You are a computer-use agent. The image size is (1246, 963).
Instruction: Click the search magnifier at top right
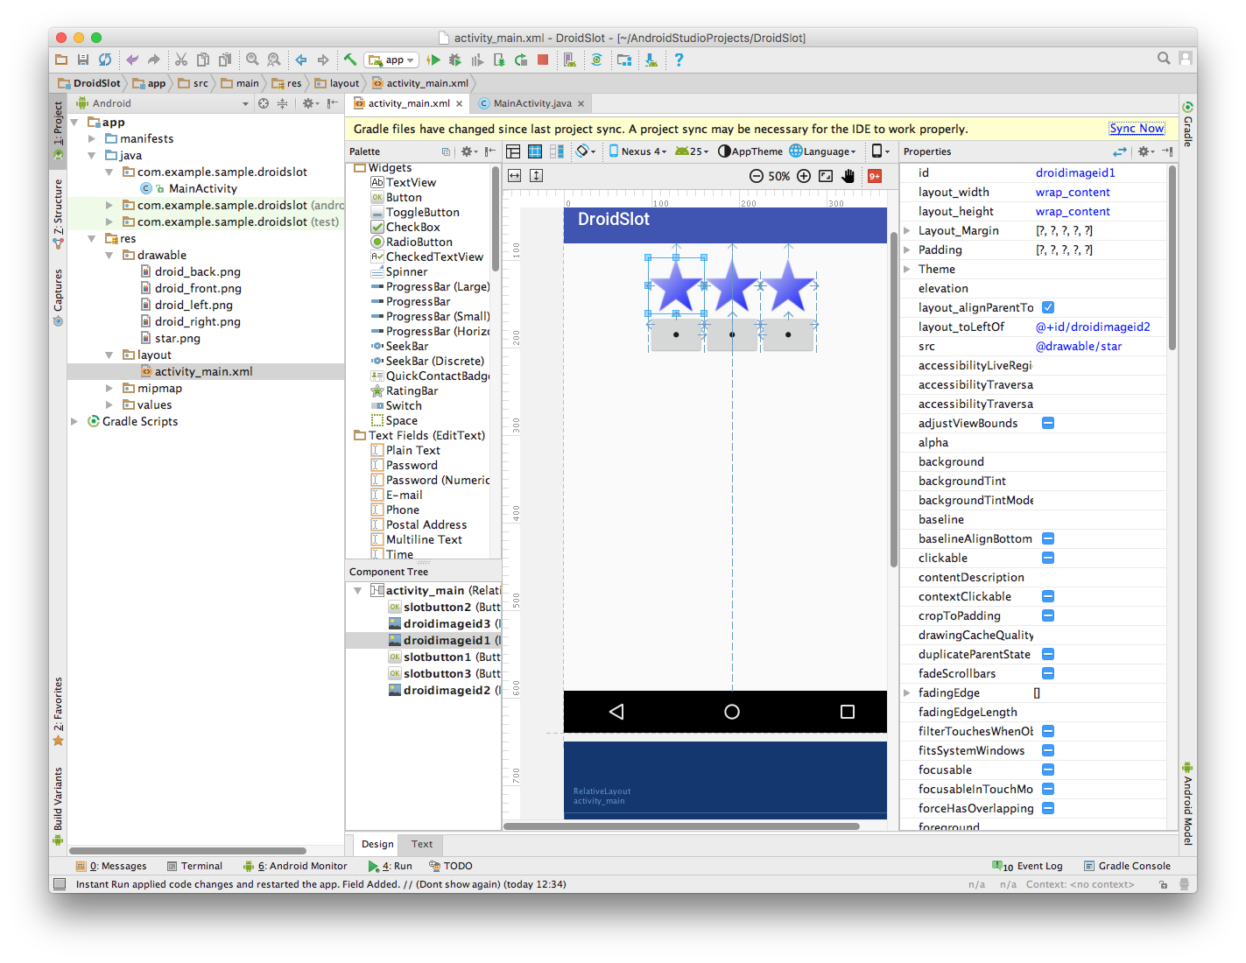[1164, 59]
